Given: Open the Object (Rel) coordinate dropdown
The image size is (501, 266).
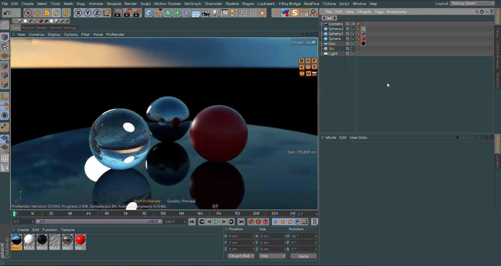Looking at the screenshot, I should tap(241, 256).
